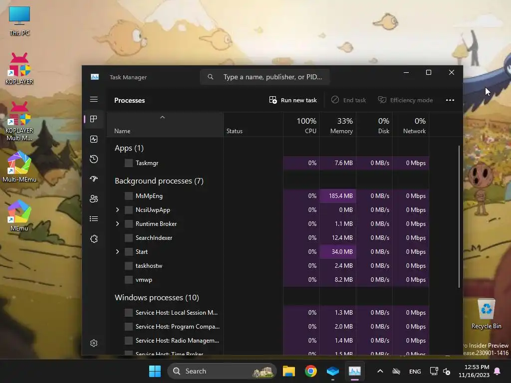Viewport: 511px width, 383px height.
Task: Click the taskbar Search box
Action: pyautogui.click(x=222, y=371)
